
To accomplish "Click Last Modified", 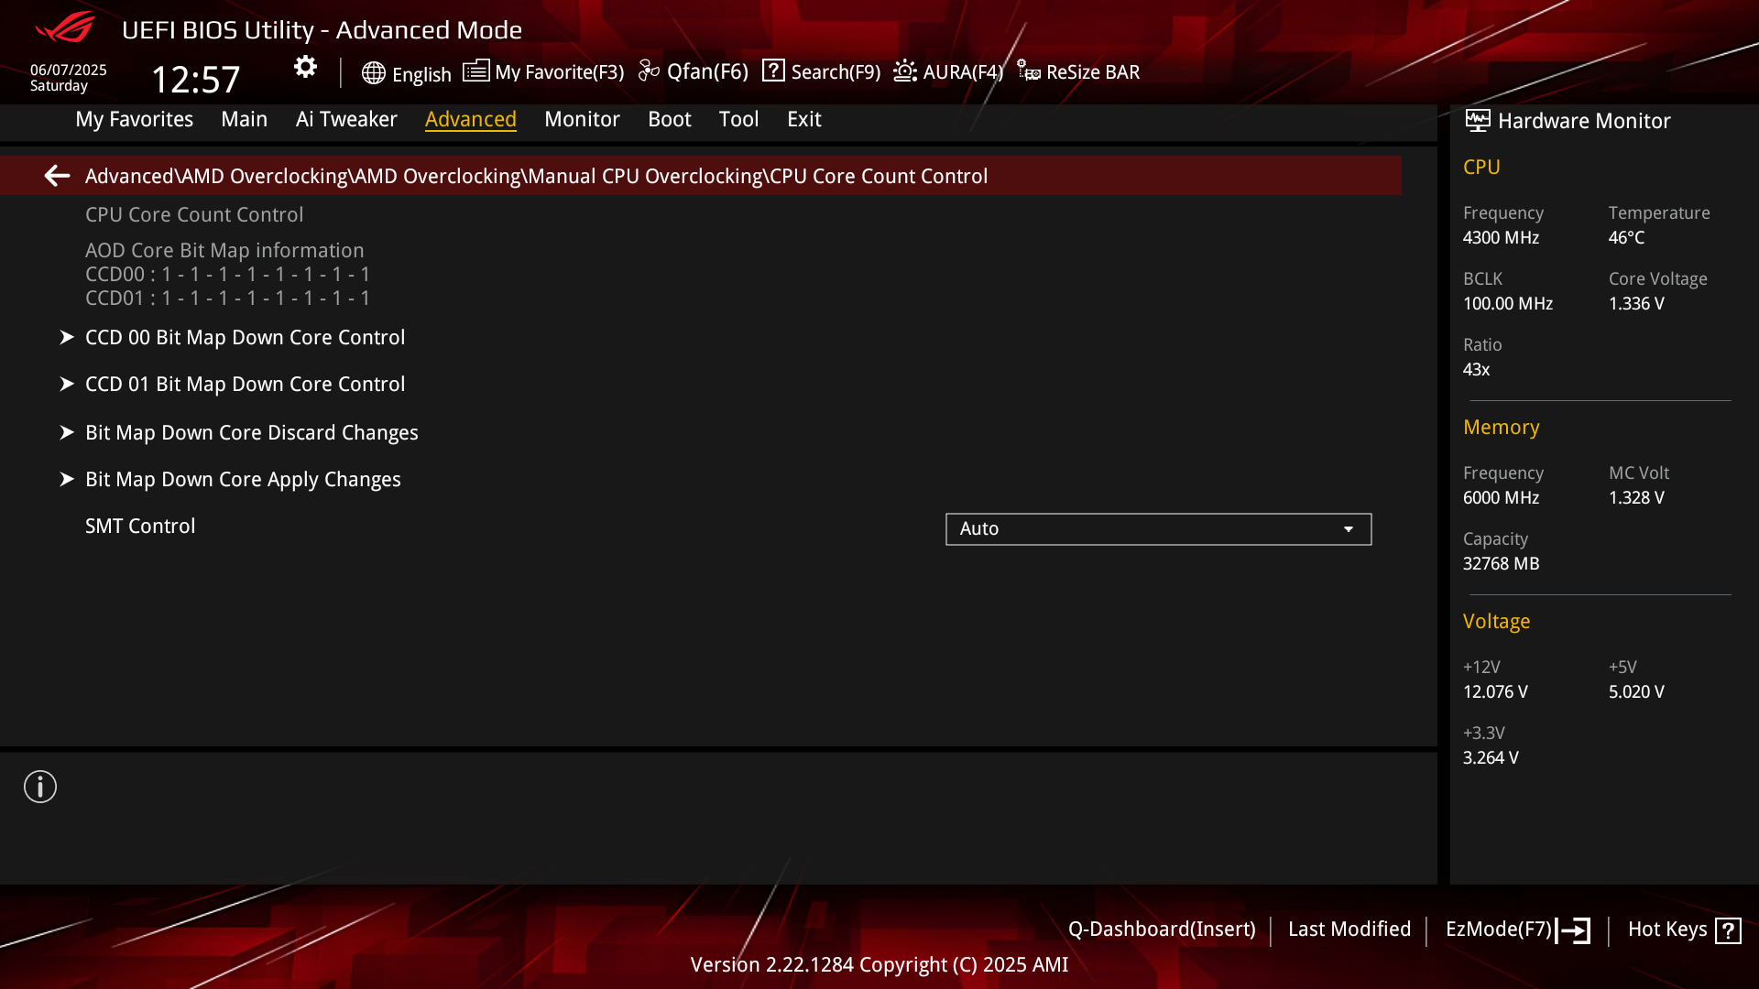I will pos(1349,929).
